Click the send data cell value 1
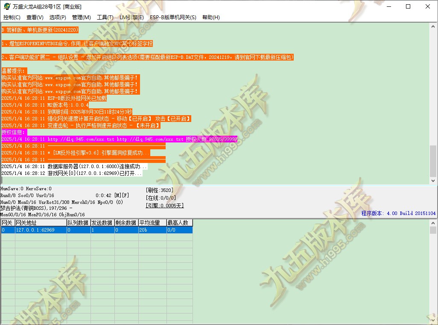438x325 pixels. point(102,230)
